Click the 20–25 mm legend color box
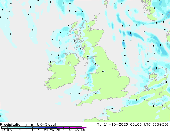The width and height of the screenshot is (170, 131). 48,128
